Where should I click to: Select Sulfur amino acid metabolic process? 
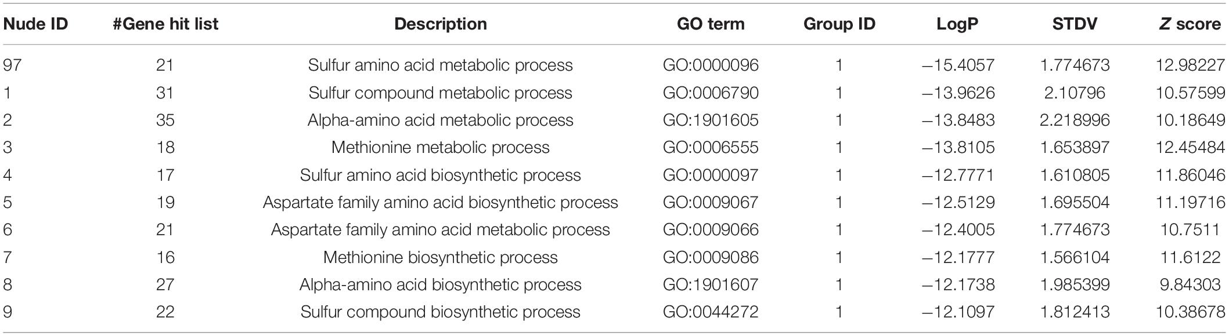point(441,65)
